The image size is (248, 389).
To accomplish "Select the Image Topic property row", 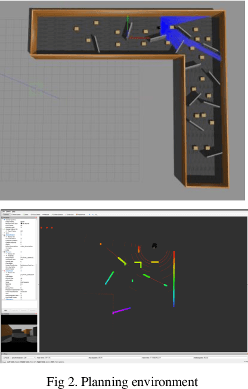I will pyautogui.click(x=19, y=258).
